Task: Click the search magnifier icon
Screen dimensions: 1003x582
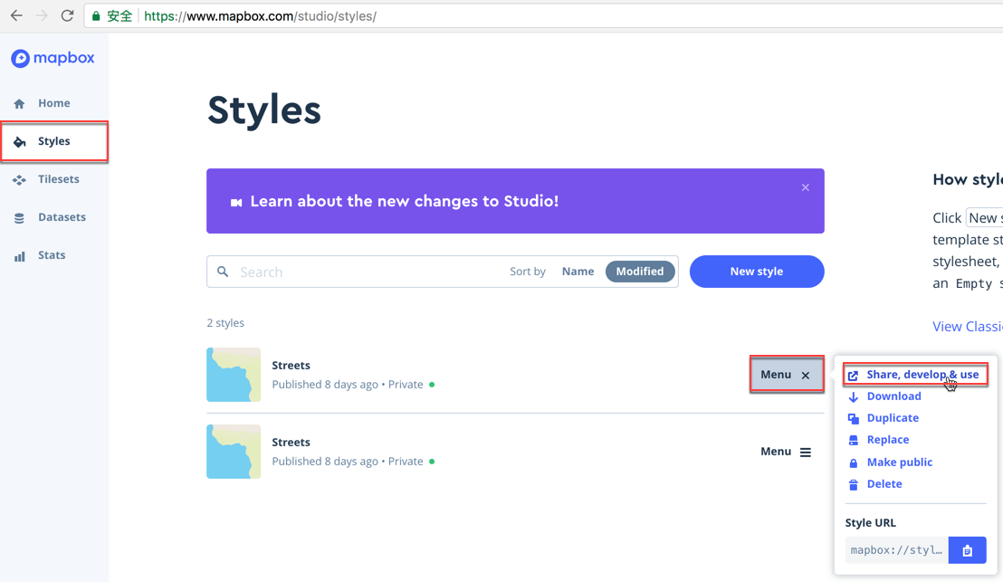Action: [x=223, y=272]
